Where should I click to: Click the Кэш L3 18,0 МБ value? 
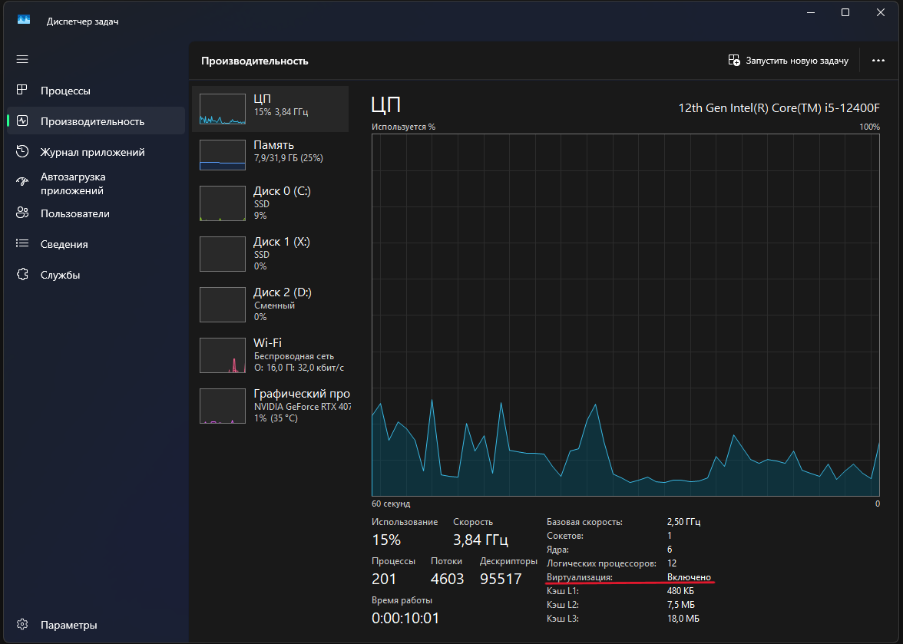[683, 619]
